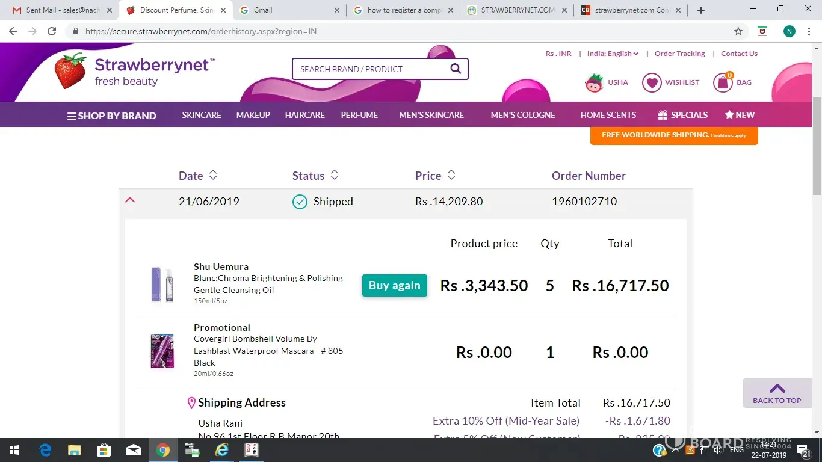Open the Home Scents menu

click(608, 115)
